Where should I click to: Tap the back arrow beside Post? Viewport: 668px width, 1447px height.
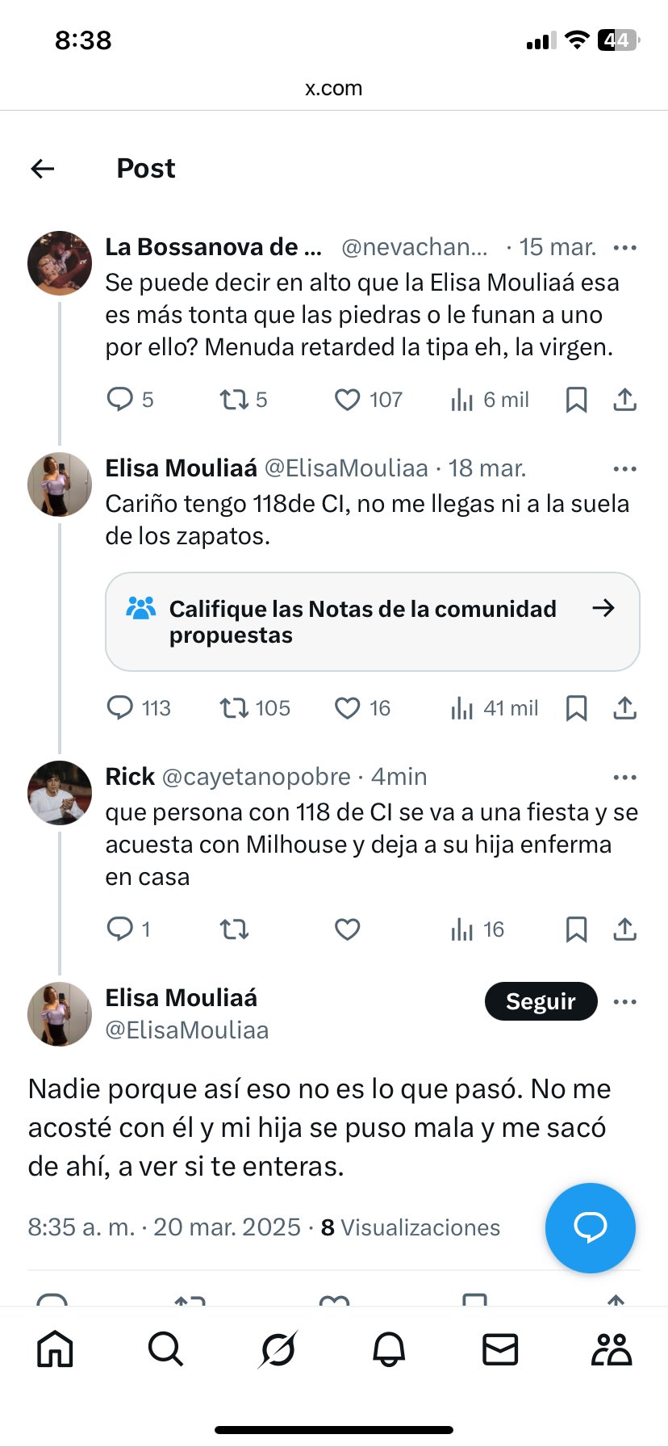click(42, 168)
